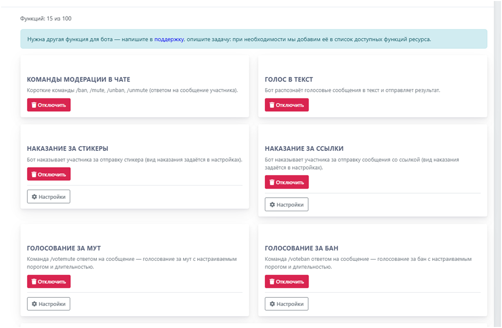Click trash icon under Команды модерации в чате
Image resolution: width=502 pixels, height=328 pixels.
point(34,105)
